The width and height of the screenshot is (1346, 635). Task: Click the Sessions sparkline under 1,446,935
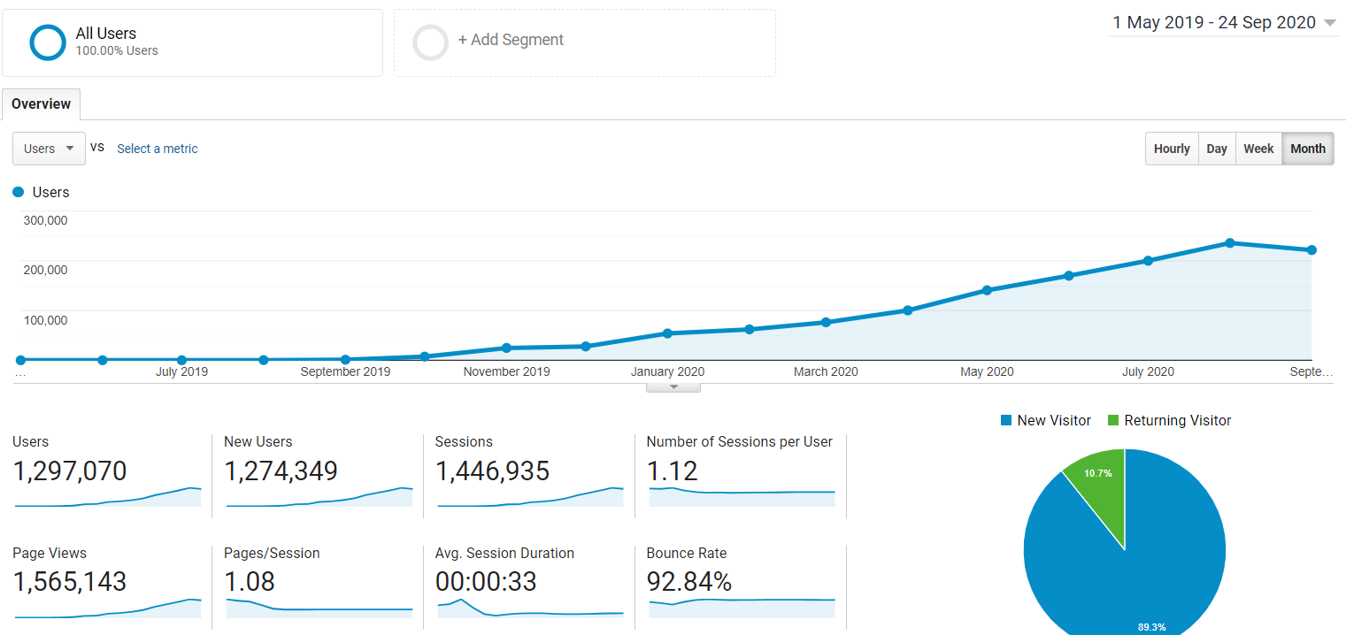point(530,497)
